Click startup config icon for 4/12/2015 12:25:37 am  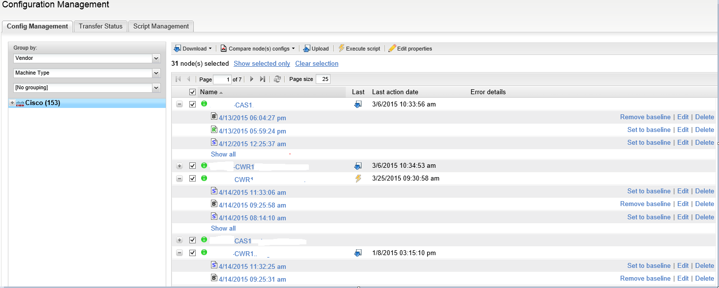pos(214,142)
